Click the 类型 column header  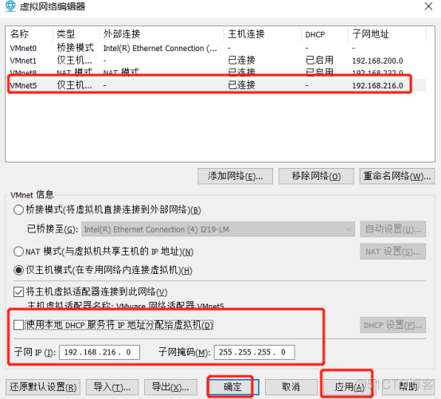pos(76,33)
